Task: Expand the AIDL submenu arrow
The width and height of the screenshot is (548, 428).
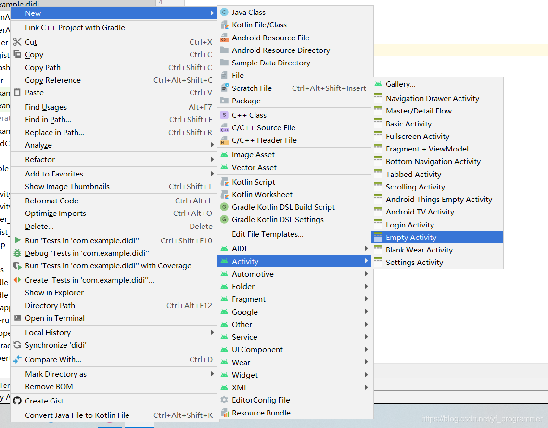Action: (366, 249)
